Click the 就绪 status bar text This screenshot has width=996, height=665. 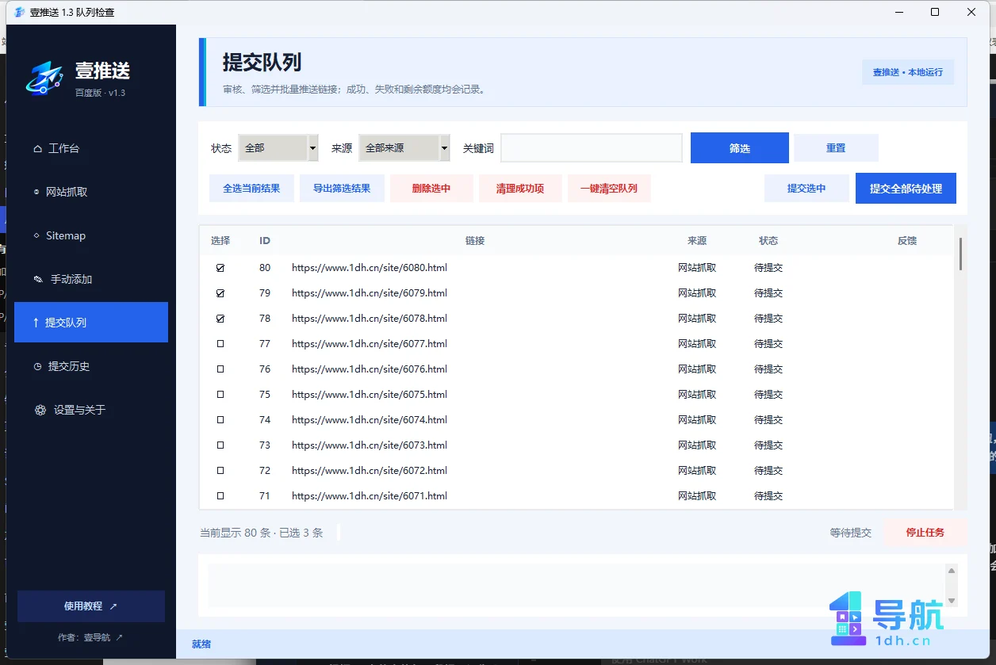pyautogui.click(x=201, y=644)
